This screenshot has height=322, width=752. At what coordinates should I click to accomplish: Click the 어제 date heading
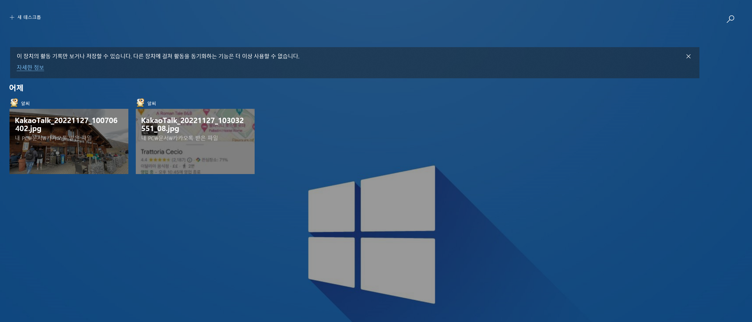(16, 88)
